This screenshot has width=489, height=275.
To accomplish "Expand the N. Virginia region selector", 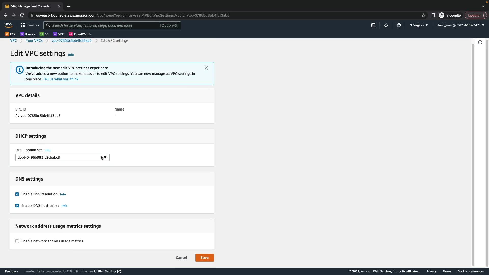I will point(418,25).
